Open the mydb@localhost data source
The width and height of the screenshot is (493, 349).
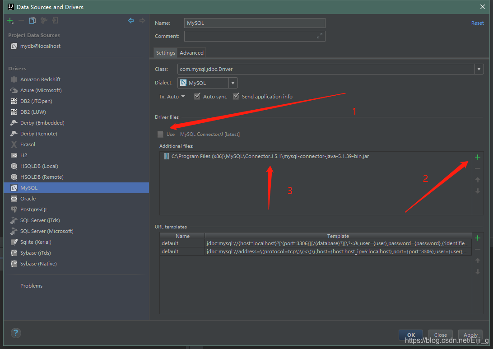[x=76, y=46]
